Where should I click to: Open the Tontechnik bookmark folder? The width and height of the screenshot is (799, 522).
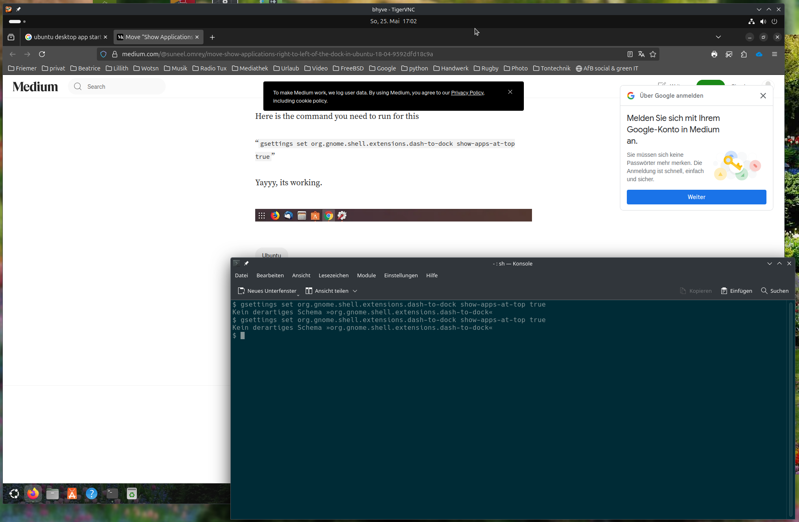tap(552, 68)
